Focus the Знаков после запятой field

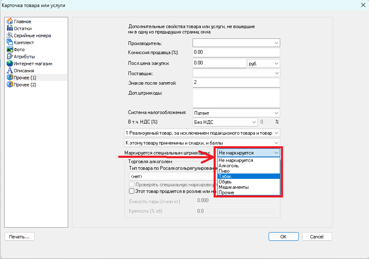(236, 83)
